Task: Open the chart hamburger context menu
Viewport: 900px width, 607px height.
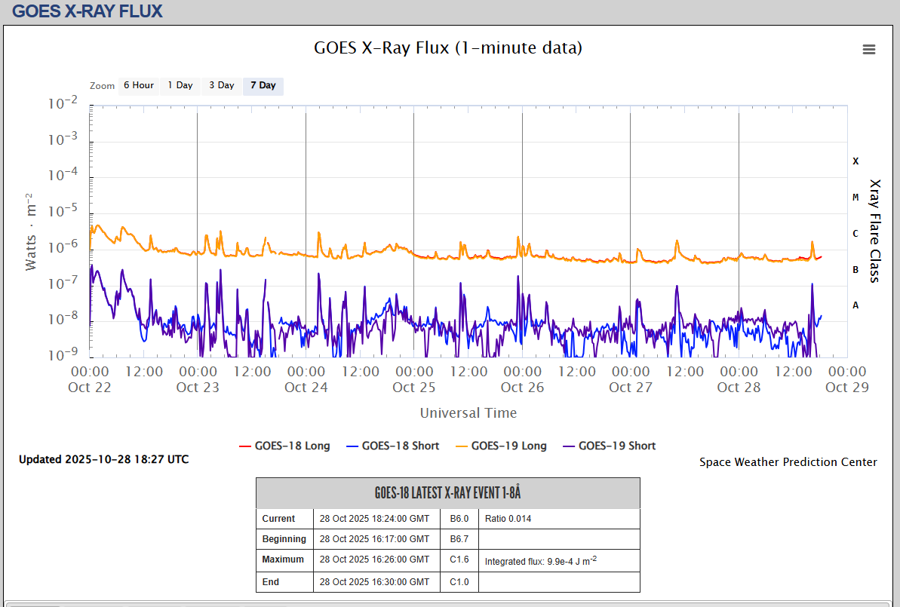Action: coord(868,50)
